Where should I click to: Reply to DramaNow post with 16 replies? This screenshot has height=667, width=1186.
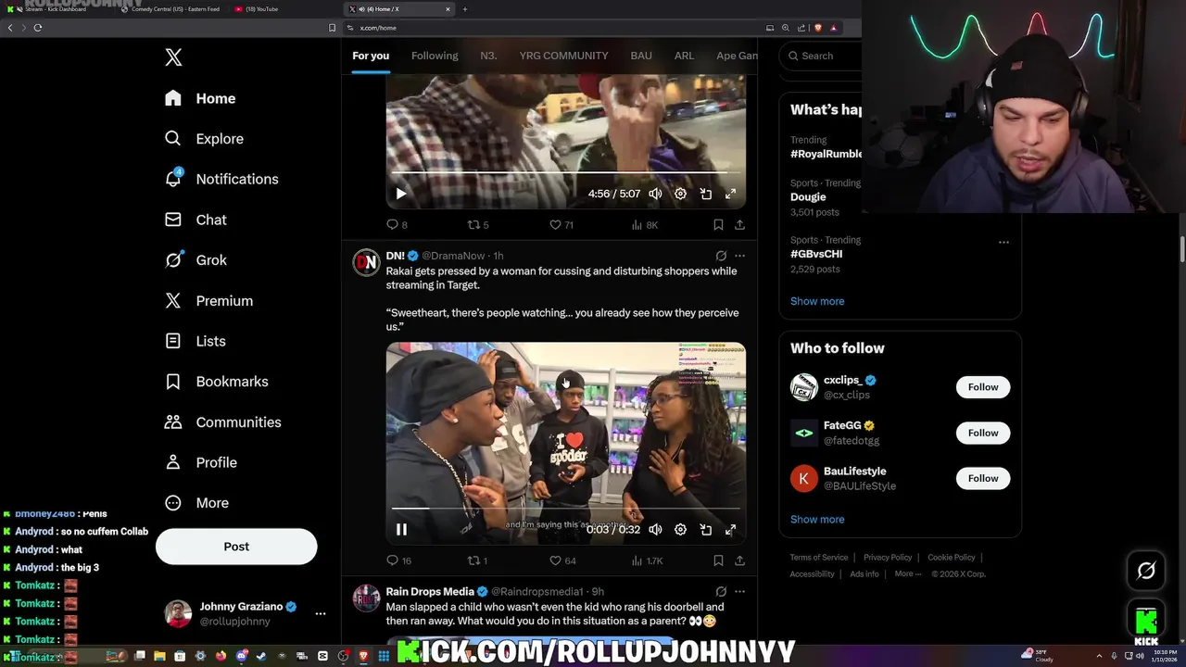399,560
